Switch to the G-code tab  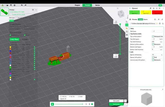coord(25,39)
